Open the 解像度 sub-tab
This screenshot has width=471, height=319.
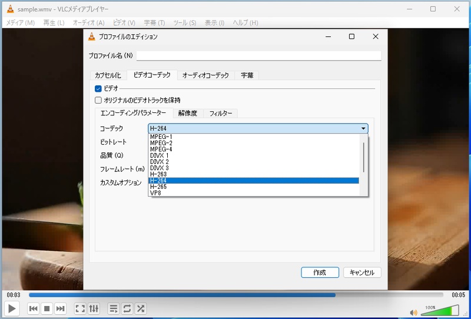tap(188, 114)
